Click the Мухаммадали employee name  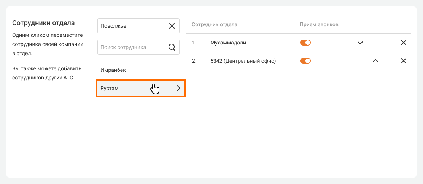(228, 43)
